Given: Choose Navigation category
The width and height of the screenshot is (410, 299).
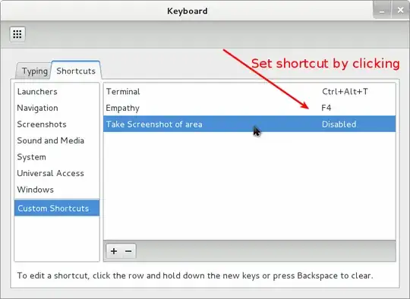Looking at the screenshot, I should tap(57, 108).
